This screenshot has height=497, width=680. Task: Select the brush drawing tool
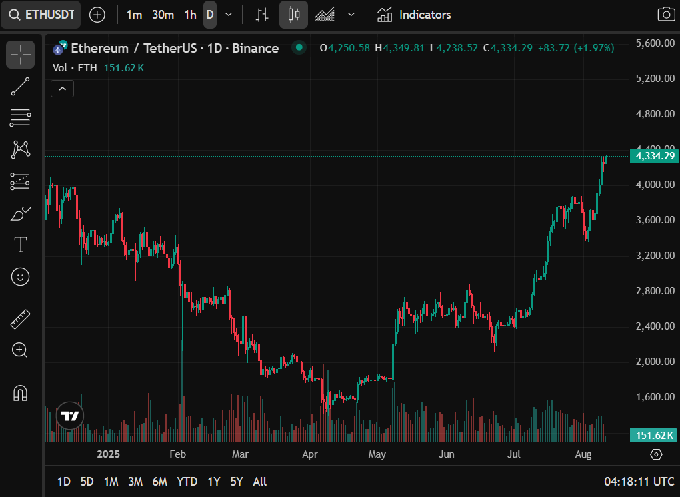tap(21, 213)
